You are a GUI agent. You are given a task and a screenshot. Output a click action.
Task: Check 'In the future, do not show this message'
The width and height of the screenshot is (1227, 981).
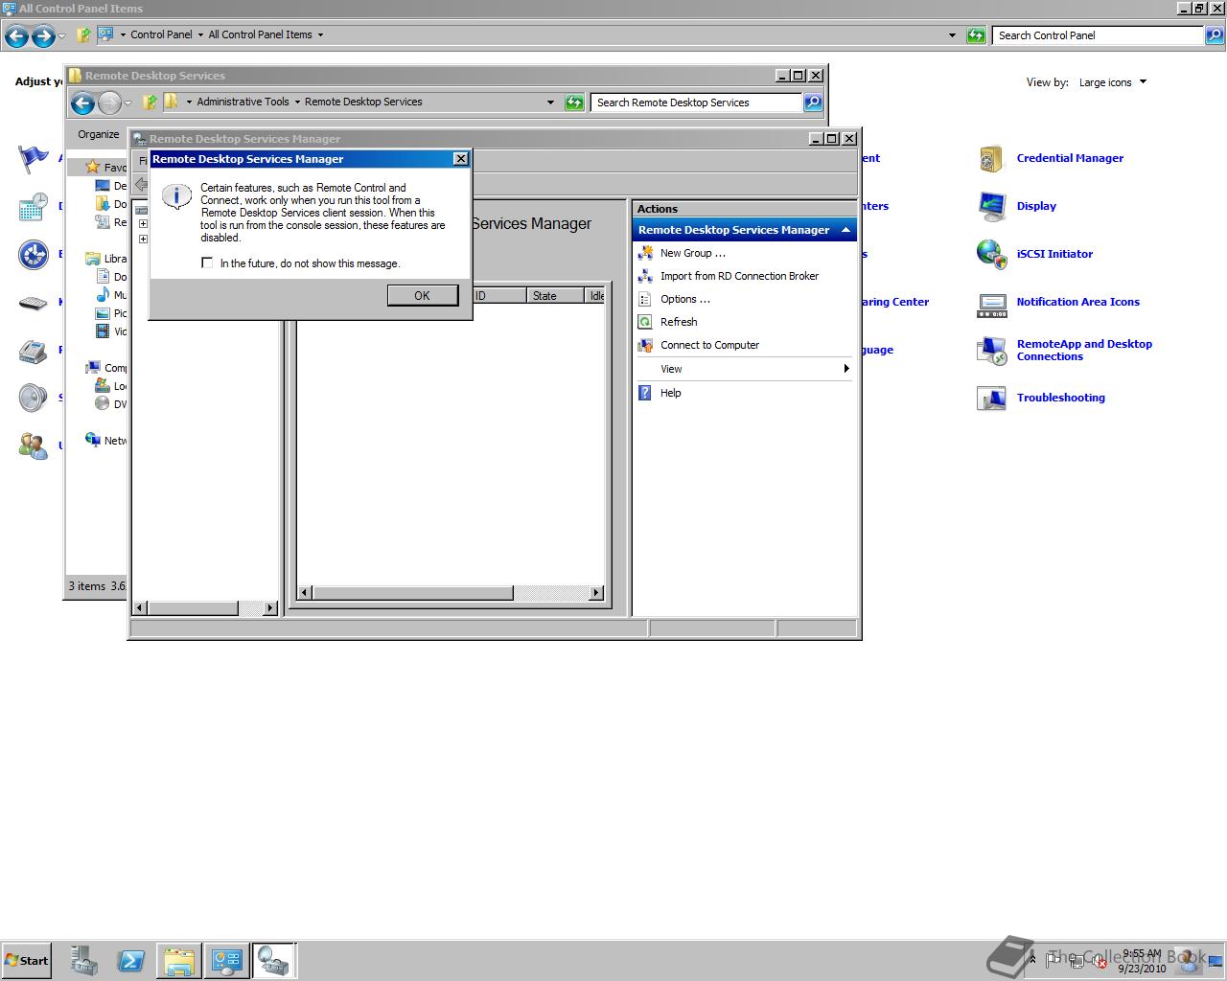(207, 262)
